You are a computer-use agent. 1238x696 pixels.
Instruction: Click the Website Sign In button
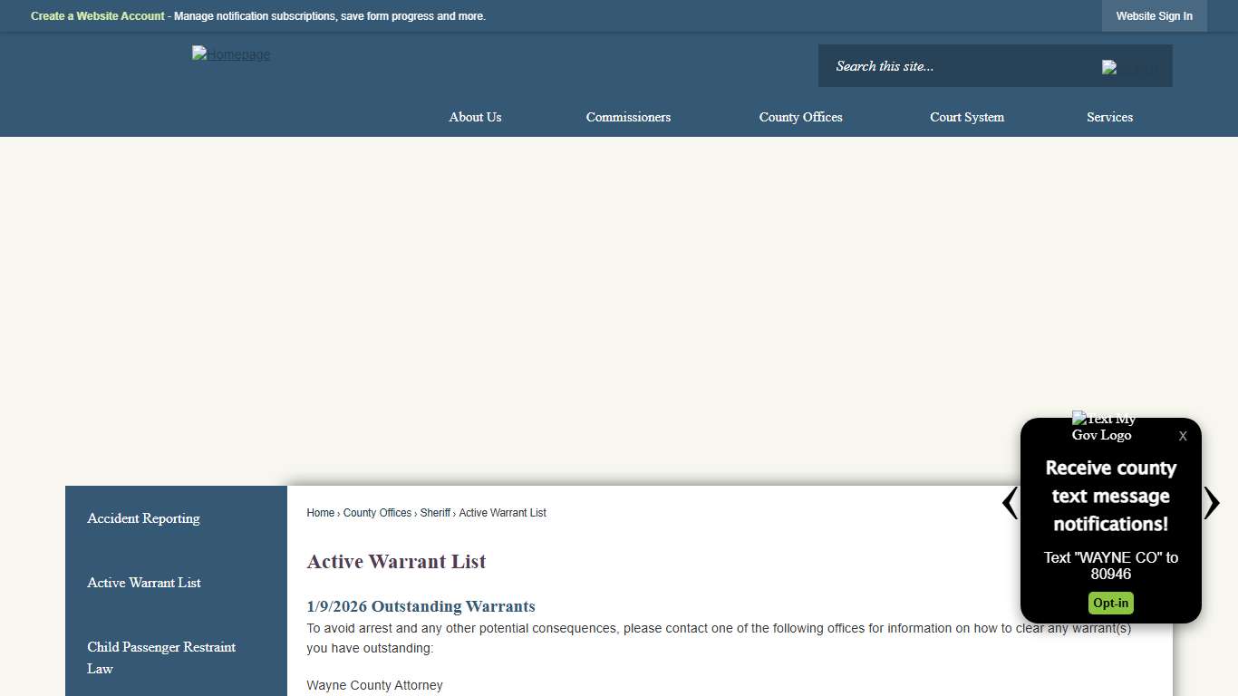pyautogui.click(x=1154, y=16)
